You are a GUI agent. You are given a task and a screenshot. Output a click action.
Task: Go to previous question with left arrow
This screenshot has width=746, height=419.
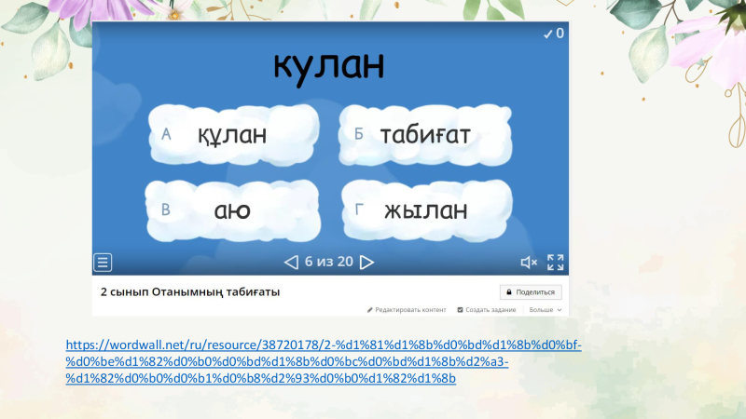coord(291,263)
